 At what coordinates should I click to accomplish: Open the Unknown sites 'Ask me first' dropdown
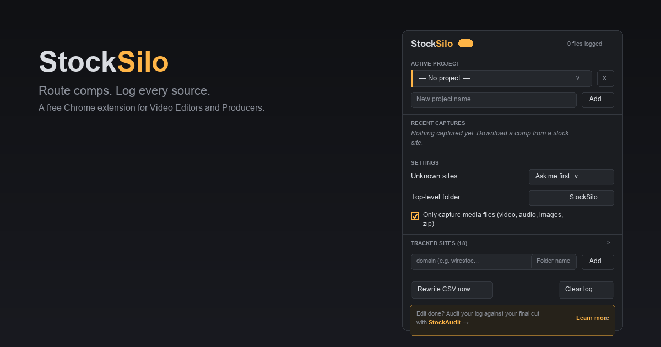coord(571,177)
